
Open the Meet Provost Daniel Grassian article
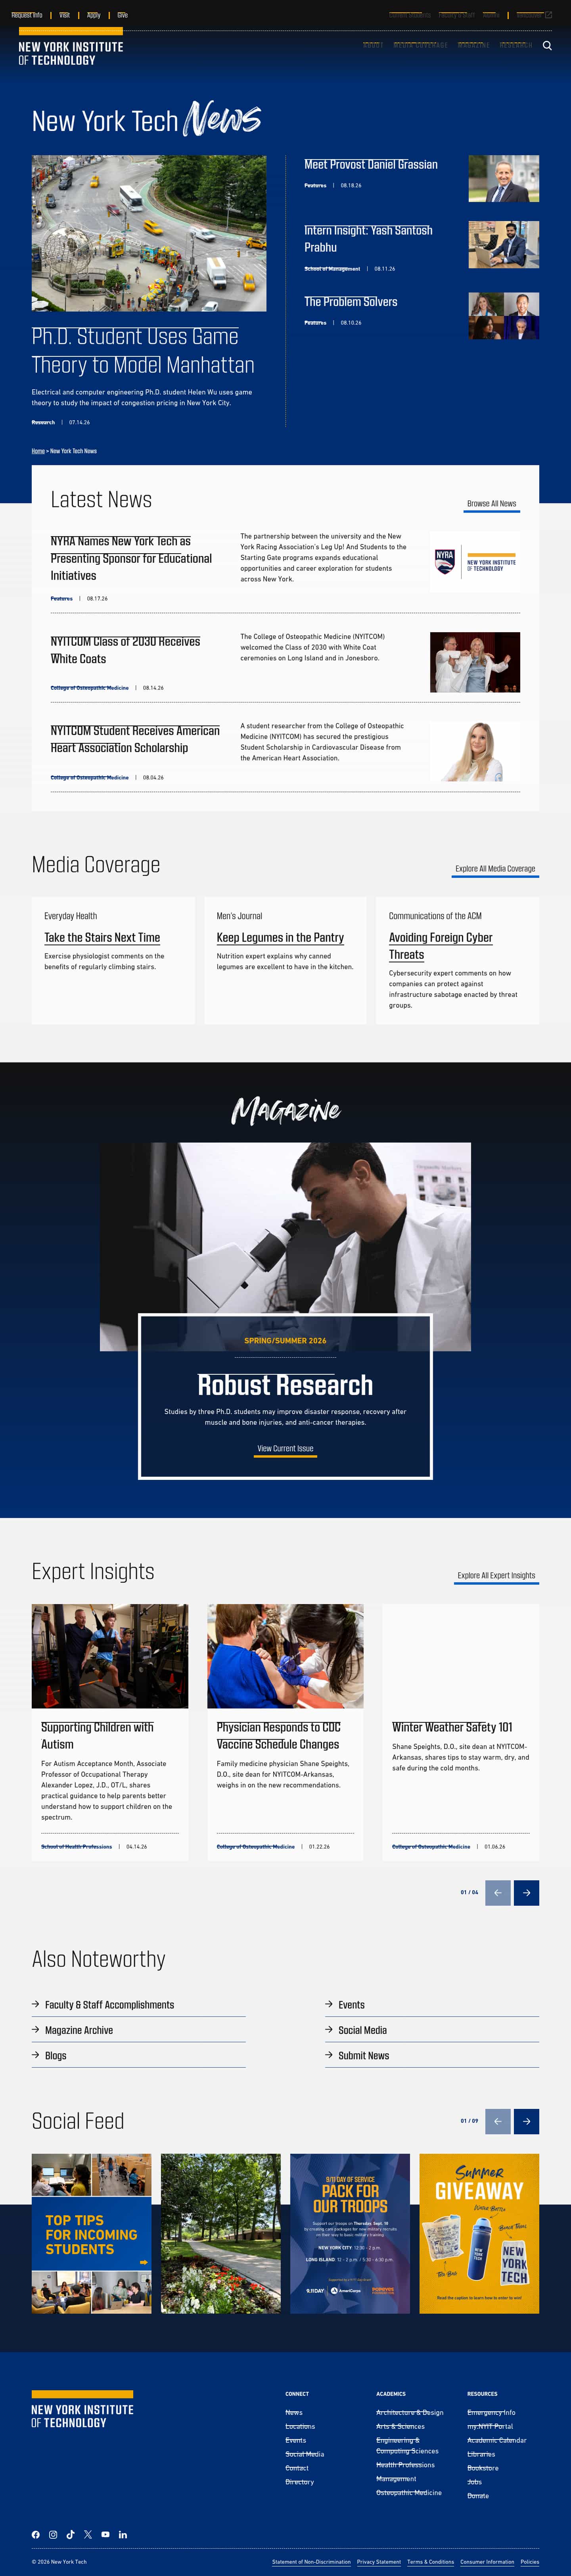click(371, 164)
